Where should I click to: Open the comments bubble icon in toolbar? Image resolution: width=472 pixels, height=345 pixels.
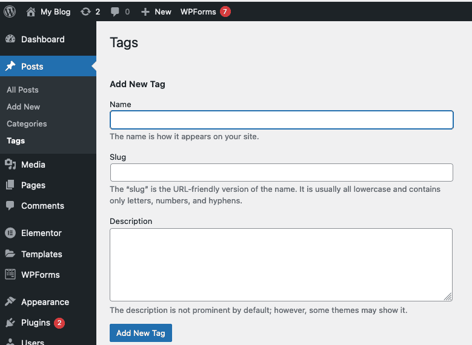pyautogui.click(x=115, y=11)
